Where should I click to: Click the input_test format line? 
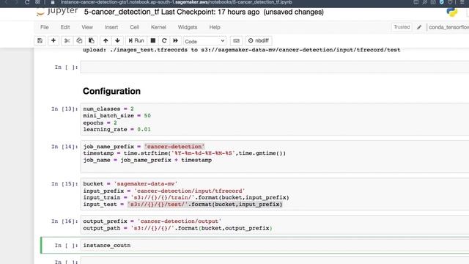[x=182, y=204]
